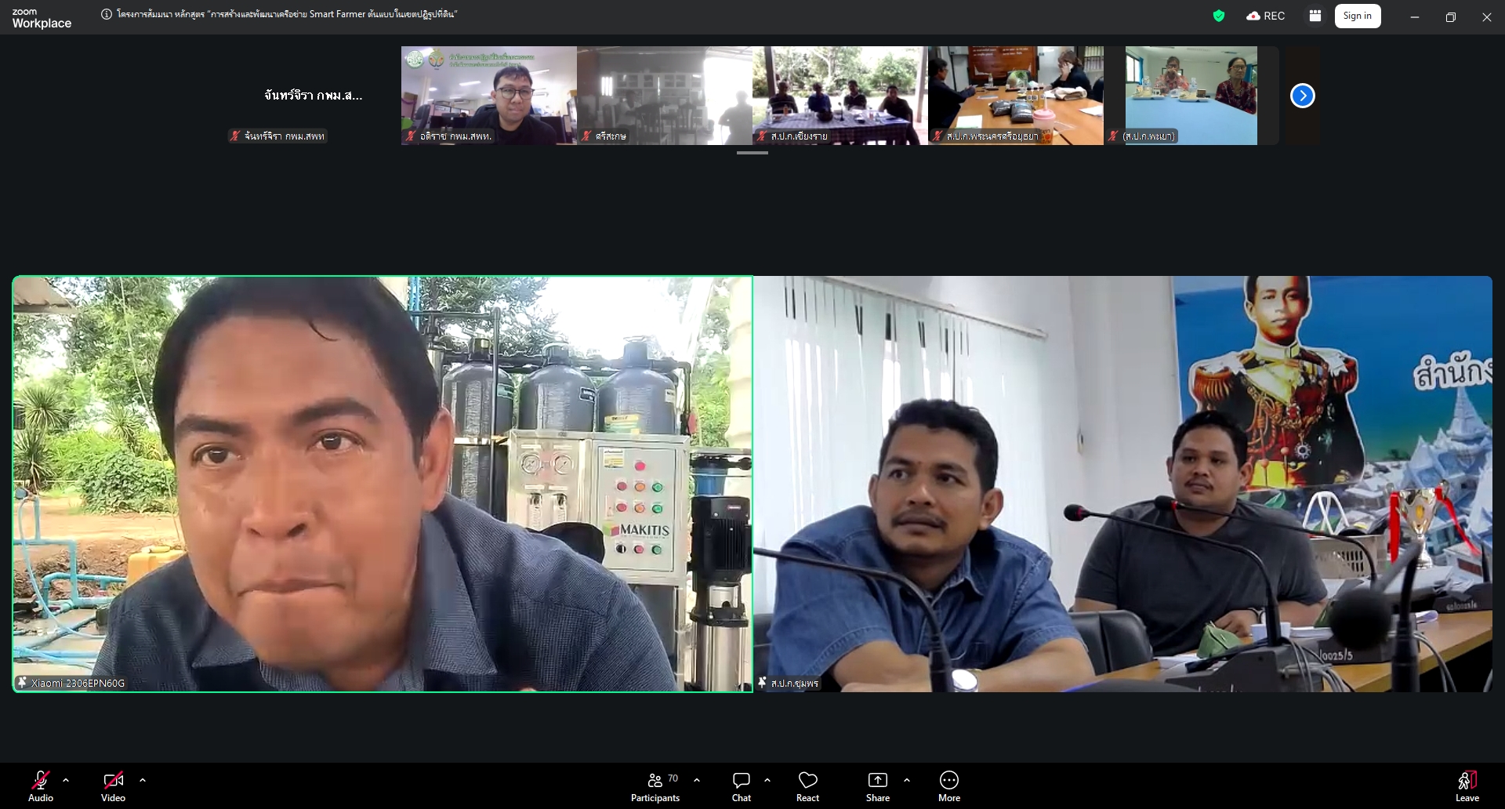Click the participant count 70
Image resolution: width=1505 pixels, height=809 pixels.
pos(673,778)
